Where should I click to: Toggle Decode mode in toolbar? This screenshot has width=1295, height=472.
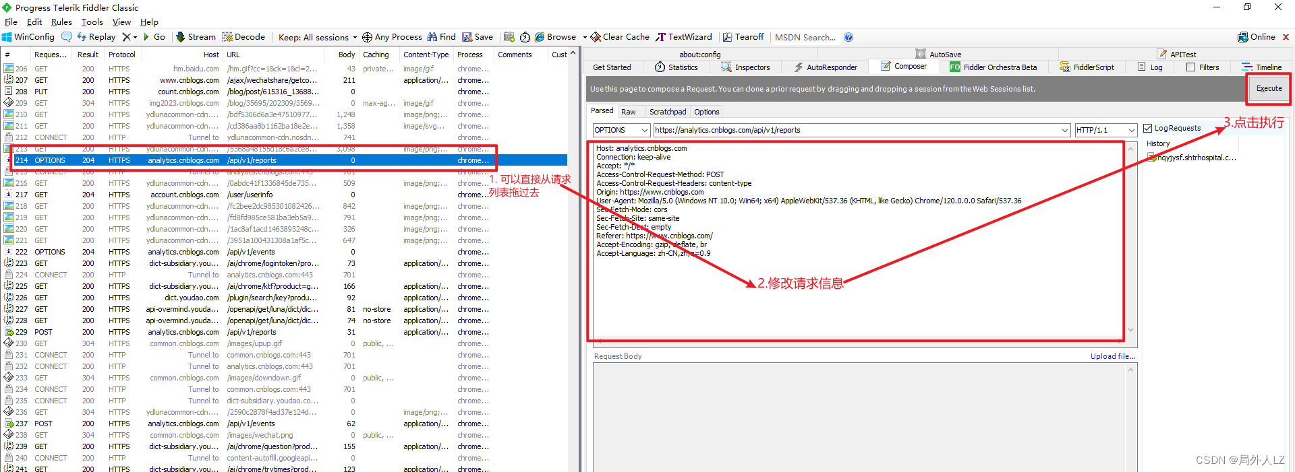tap(243, 37)
